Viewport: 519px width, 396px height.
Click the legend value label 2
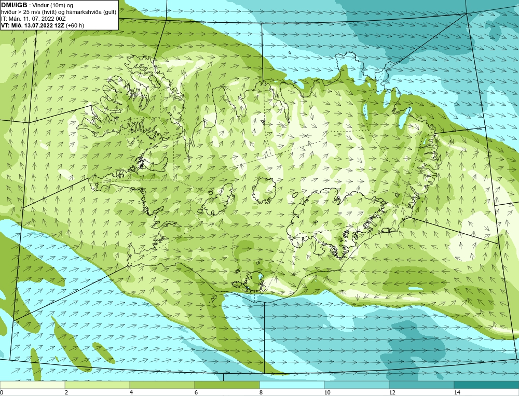coord(66,392)
